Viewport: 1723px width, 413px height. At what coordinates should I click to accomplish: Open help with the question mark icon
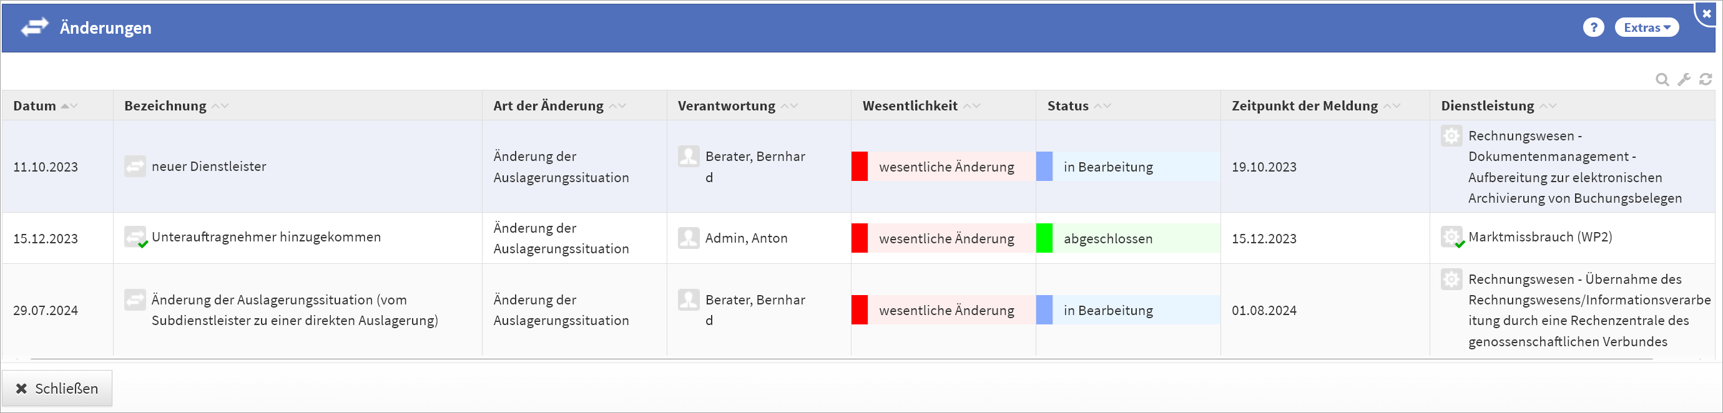[x=1593, y=27]
